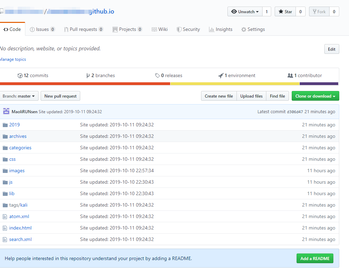The image size is (349, 275).
Task: View the 12 commits history
Action: (33, 76)
